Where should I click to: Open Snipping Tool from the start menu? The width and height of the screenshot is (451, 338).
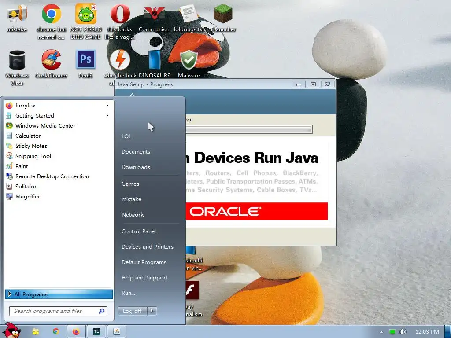pos(59,156)
